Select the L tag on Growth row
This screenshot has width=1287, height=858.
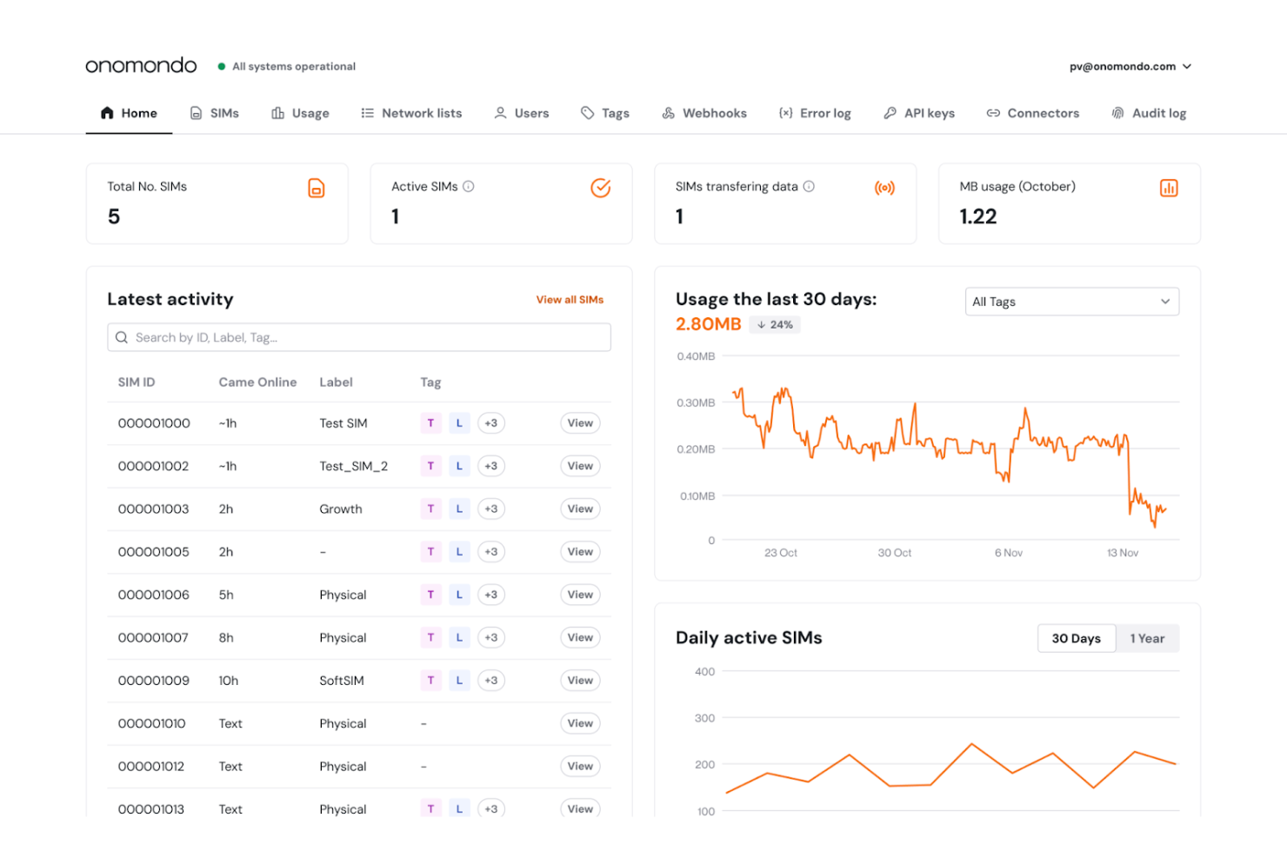459,509
